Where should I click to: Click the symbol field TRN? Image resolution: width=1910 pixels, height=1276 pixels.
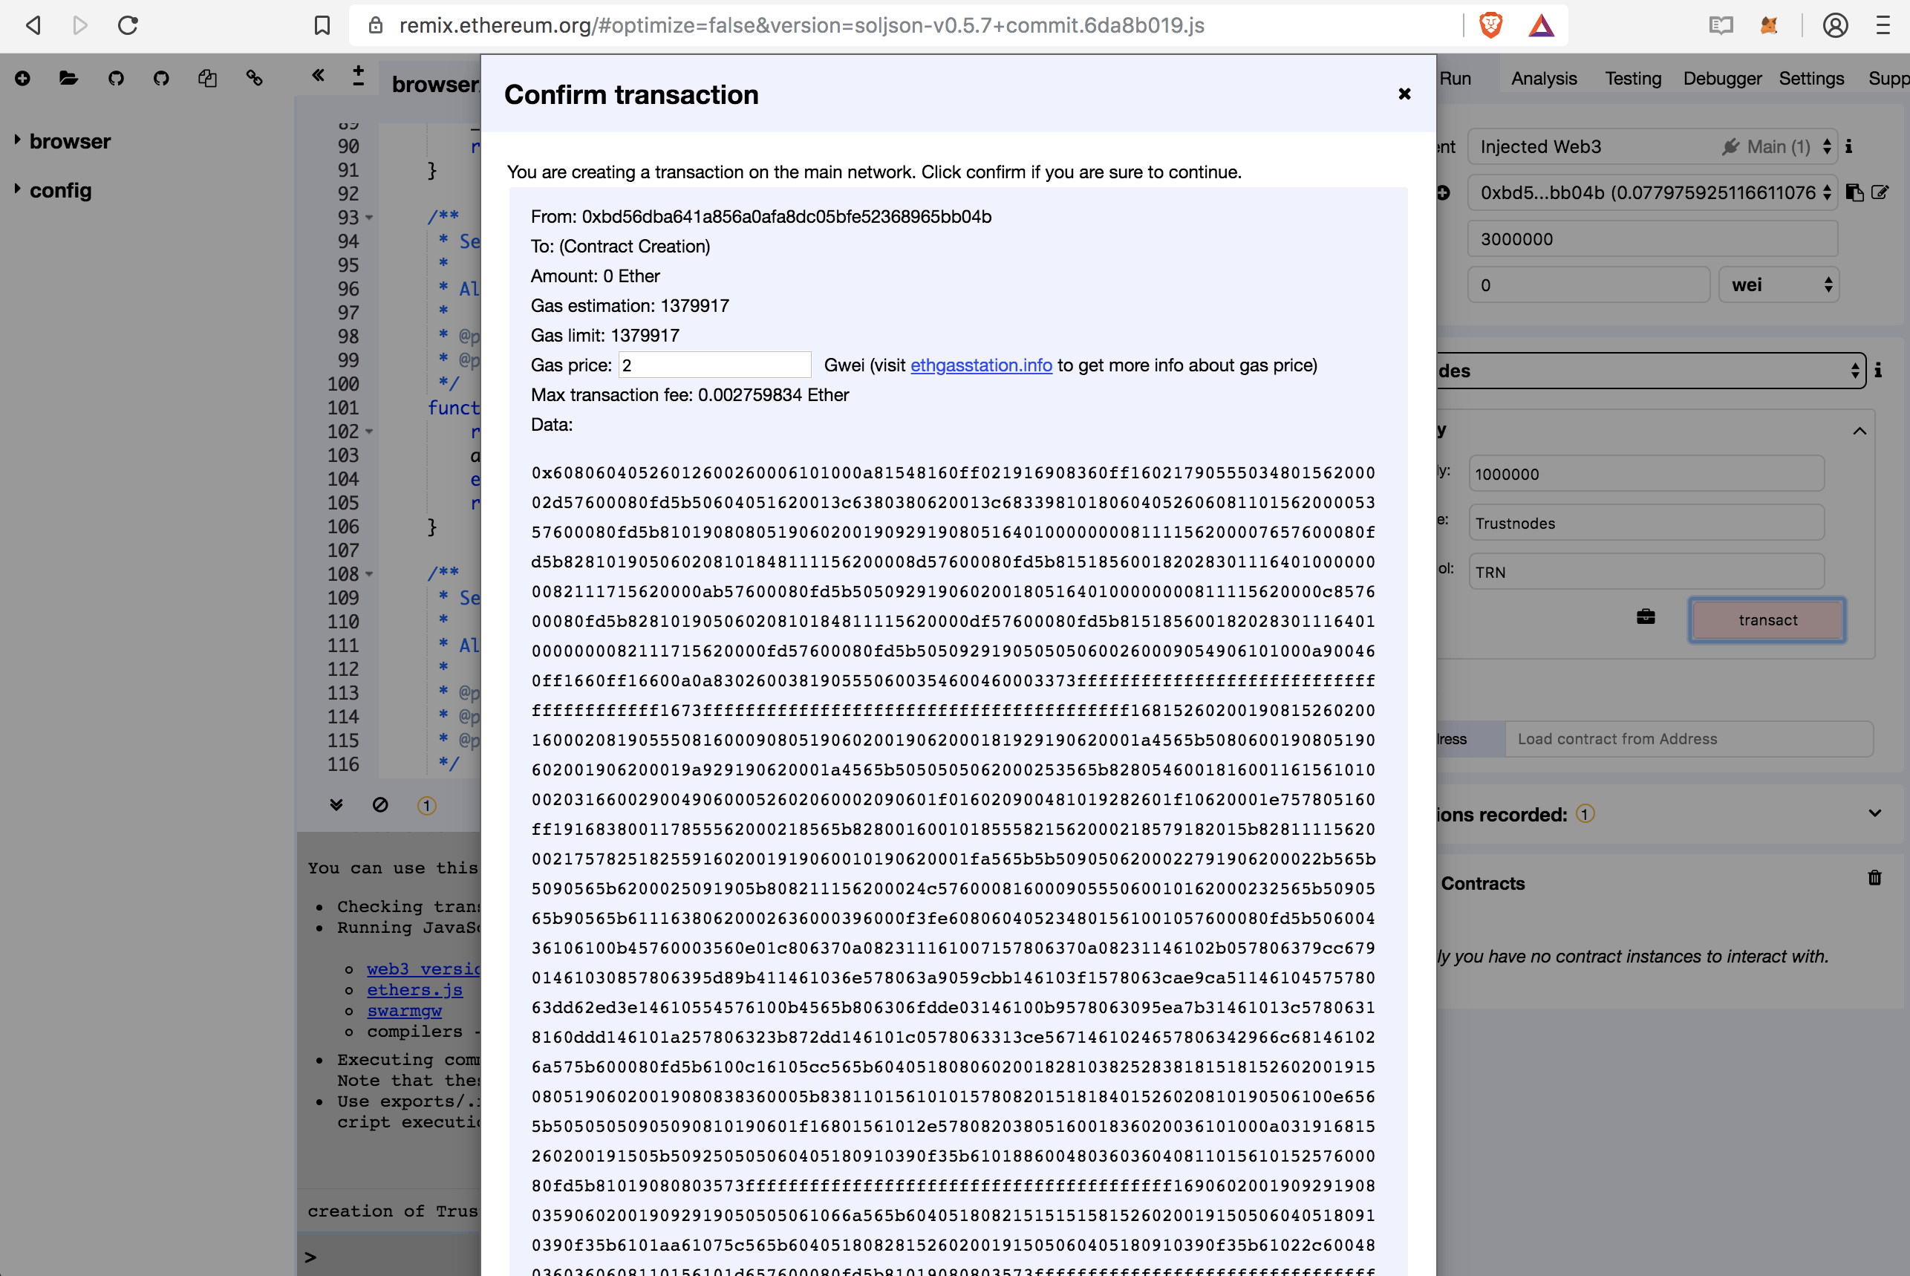point(1646,571)
